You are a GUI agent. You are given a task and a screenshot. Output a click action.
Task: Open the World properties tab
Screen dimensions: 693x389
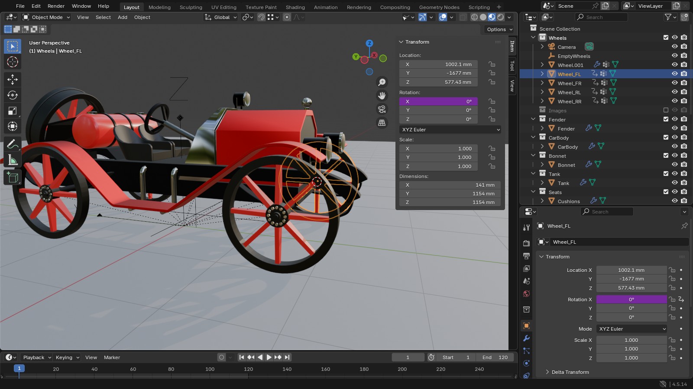[x=526, y=294]
